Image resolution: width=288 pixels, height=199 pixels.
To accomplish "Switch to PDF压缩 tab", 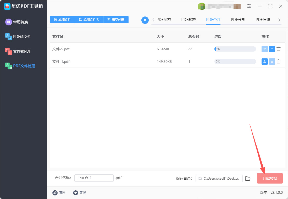I will pyautogui.click(x=263, y=20).
